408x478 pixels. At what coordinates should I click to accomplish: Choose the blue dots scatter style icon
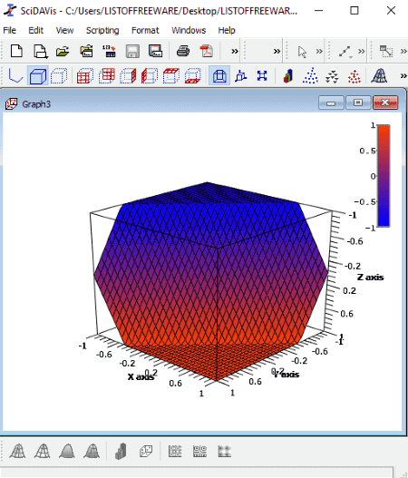coord(310,75)
